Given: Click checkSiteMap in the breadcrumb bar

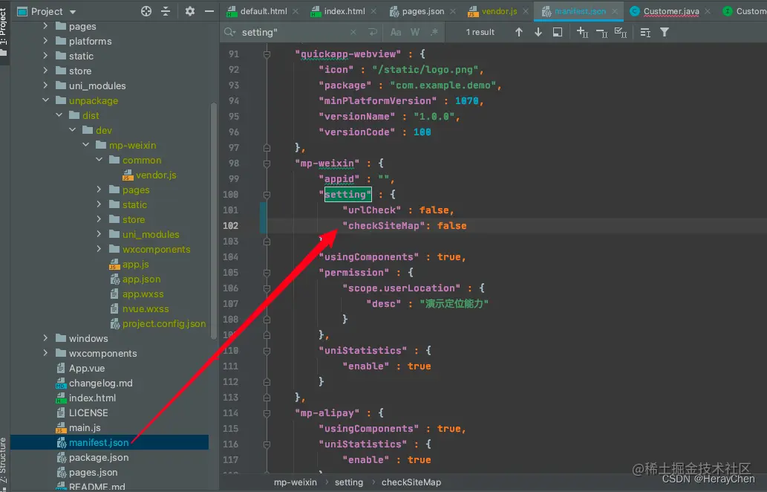Looking at the screenshot, I should click(x=411, y=482).
